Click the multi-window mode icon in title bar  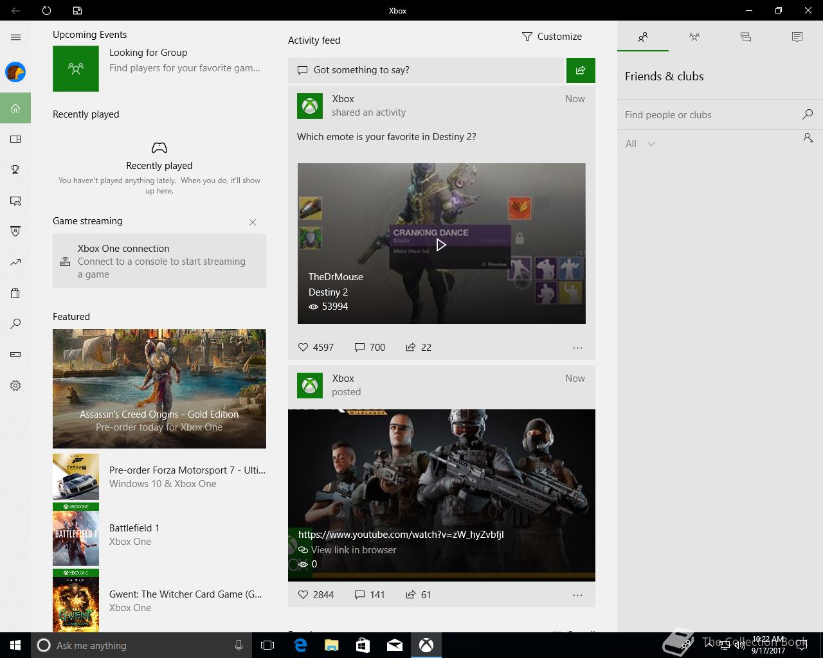pyautogui.click(x=77, y=10)
